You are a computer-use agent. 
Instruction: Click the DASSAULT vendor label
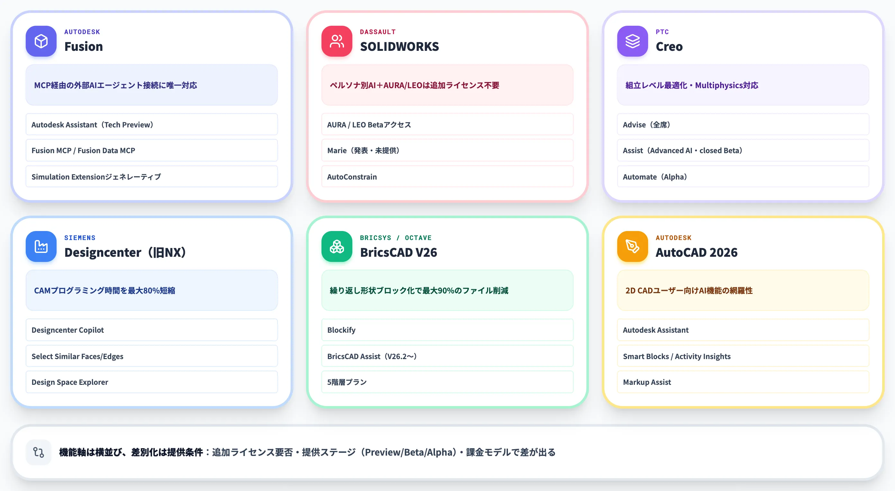coord(378,32)
